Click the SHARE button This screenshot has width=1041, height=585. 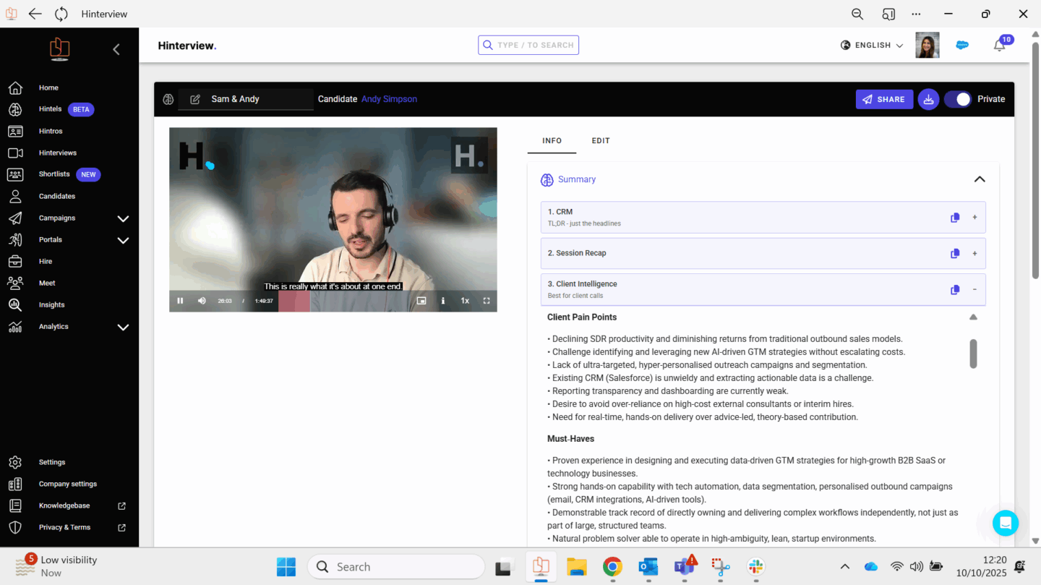point(884,99)
